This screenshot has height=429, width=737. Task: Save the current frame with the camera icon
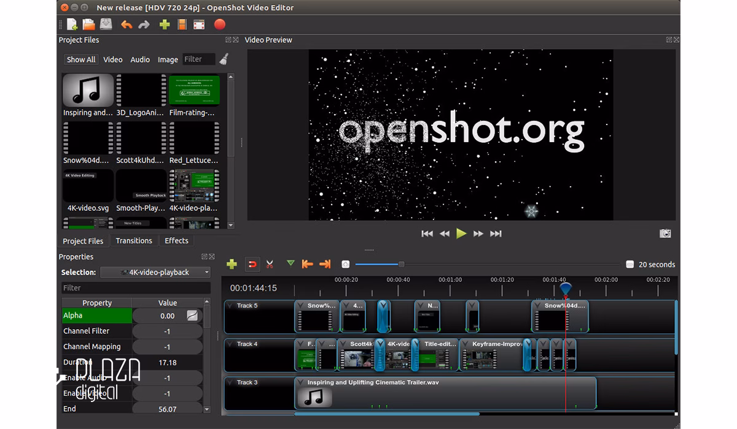[x=665, y=233]
